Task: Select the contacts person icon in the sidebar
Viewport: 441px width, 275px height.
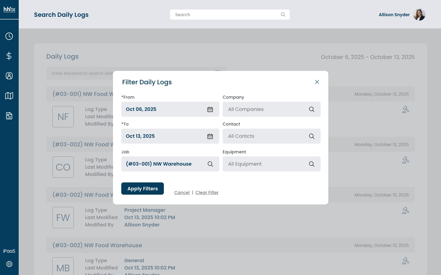Action: click(9, 76)
